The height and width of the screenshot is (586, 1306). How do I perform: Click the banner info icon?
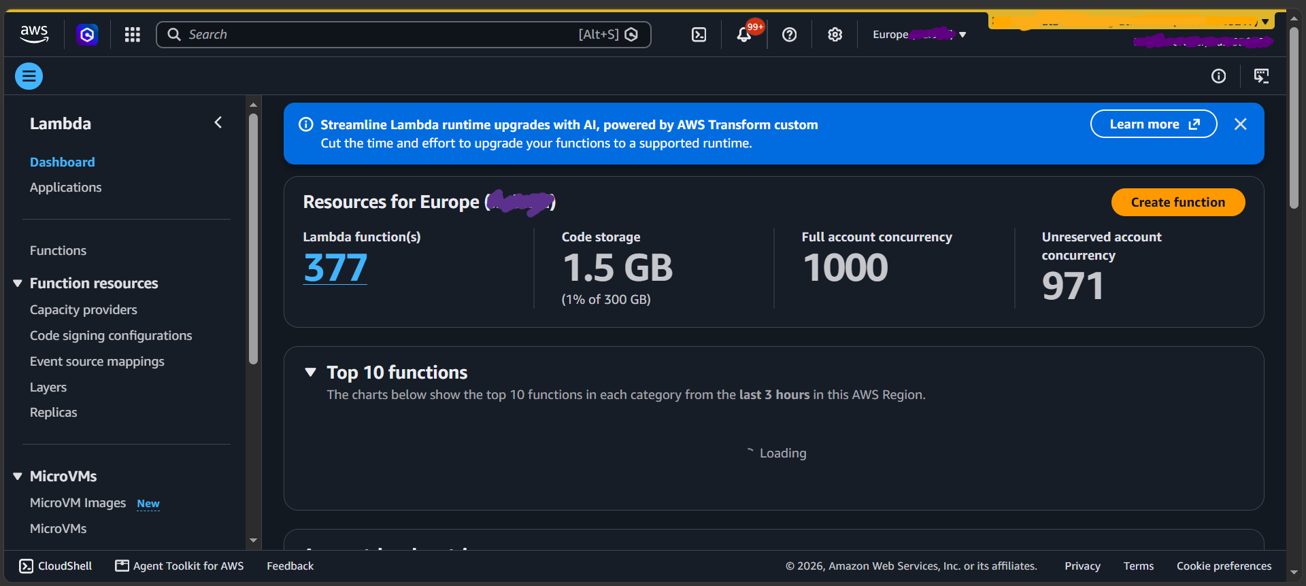click(306, 124)
